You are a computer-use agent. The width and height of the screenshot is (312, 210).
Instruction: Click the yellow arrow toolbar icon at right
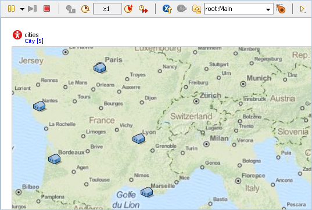point(303,9)
